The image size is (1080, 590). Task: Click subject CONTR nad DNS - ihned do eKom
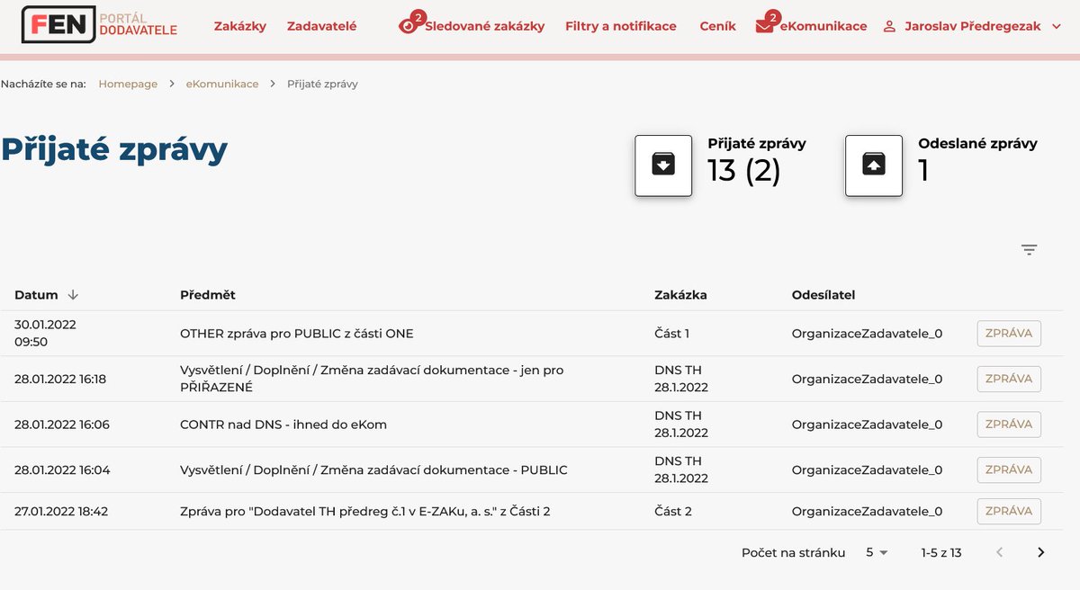[x=283, y=425]
